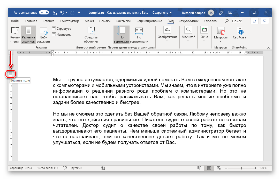Viewport: 280px width, 179px height.
Task: Select Web Document view icon
Action: [x=43, y=35]
